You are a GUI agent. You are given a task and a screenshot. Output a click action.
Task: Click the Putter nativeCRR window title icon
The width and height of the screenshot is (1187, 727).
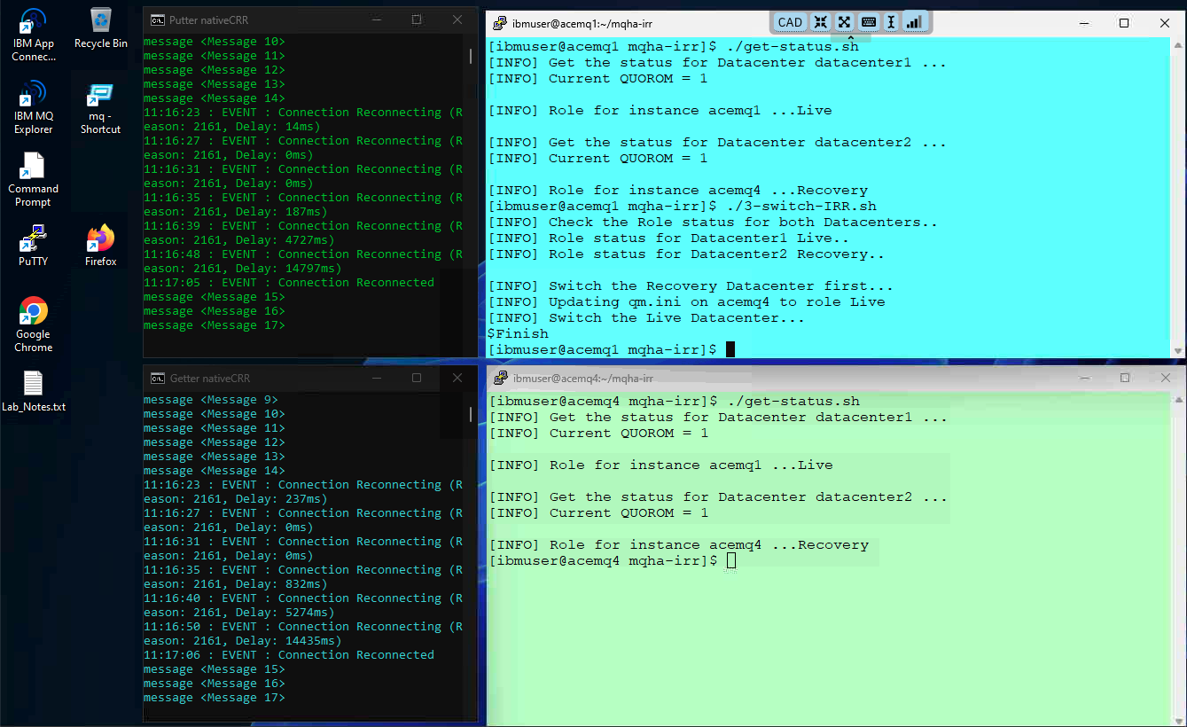[157, 20]
